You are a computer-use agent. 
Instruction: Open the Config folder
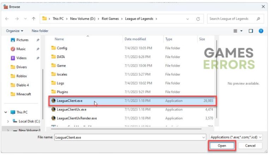click(62, 48)
